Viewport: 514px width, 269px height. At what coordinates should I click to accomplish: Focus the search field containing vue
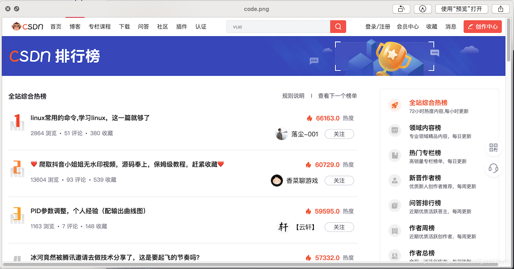pyautogui.click(x=278, y=27)
